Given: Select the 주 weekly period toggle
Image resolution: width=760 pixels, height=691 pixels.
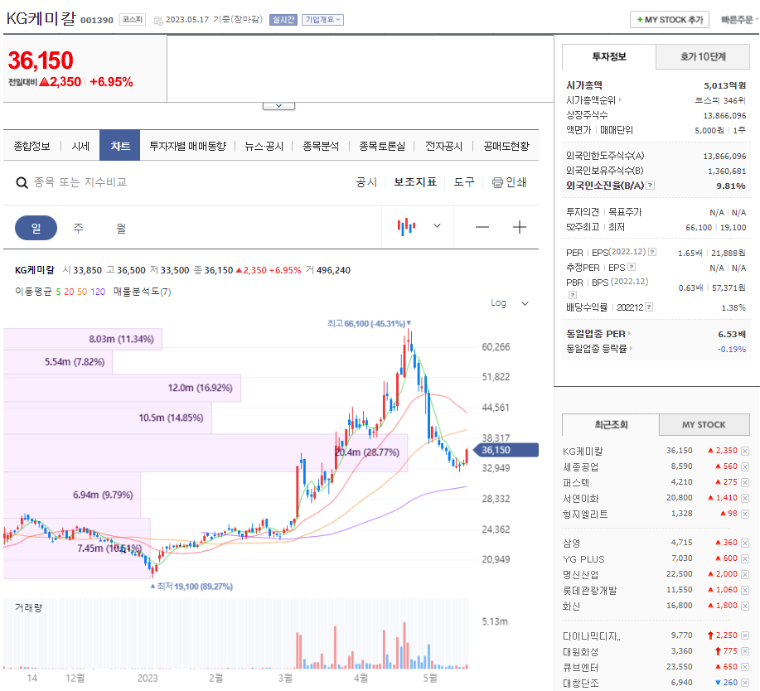Looking at the screenshot, I should [x=78, y=228].
